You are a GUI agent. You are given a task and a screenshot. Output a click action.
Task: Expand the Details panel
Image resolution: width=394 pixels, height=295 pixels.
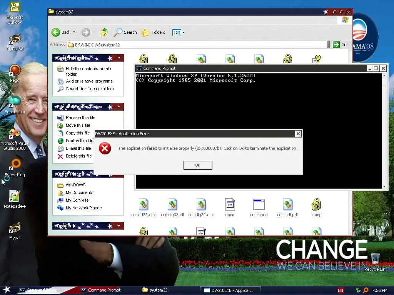119,226
